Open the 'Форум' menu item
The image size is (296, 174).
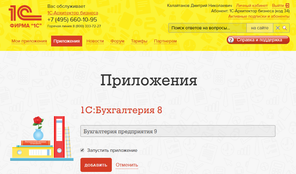(118, 41)
